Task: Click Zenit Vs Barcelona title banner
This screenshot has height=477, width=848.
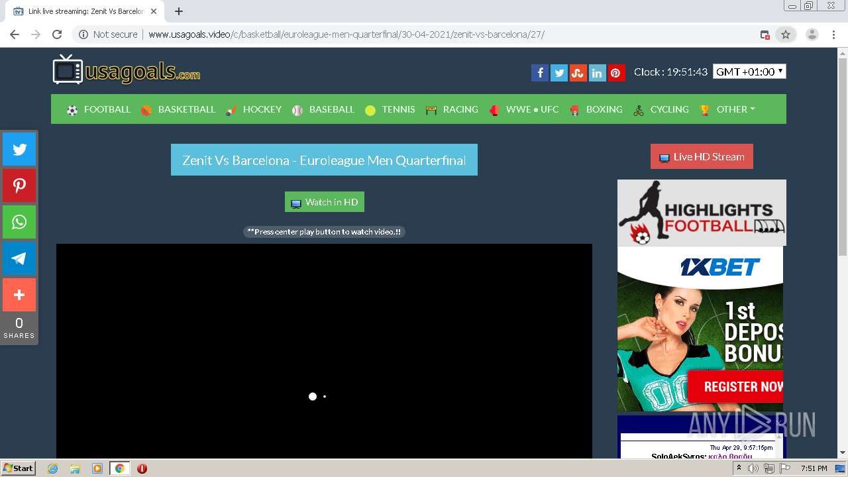Action: click(324, 160)
